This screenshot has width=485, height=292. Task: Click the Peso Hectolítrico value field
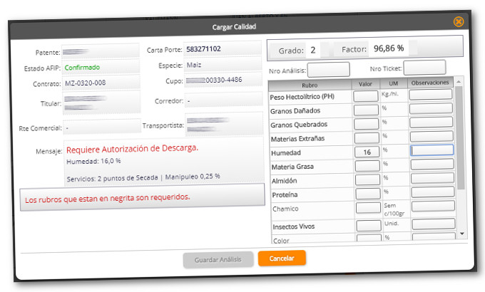point(367,96)
